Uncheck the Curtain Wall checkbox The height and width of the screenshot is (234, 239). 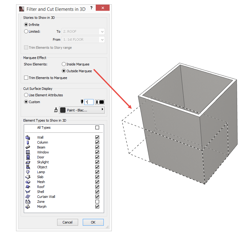click(97, 197)
